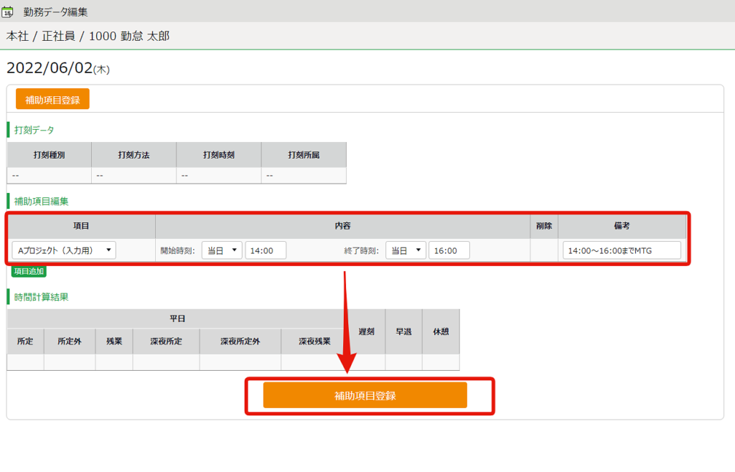This screenshot has width=735, height=472.
Task: Click the start time field showing 14:00
Action: [266, 250]
